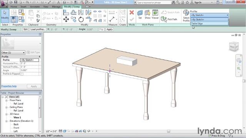Select Mirror Draw Axis tool

(88, 13)
